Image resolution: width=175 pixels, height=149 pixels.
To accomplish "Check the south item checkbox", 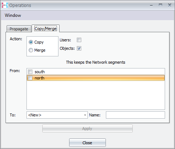I will [x=30, y=72].
